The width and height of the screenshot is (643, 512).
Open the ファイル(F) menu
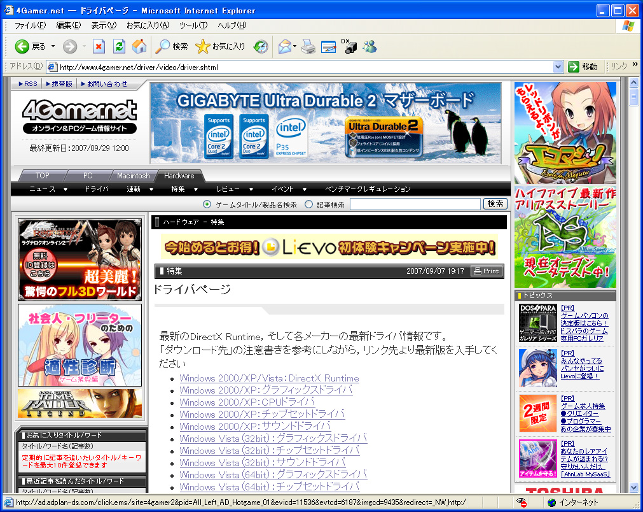click(x=30, y=25)
